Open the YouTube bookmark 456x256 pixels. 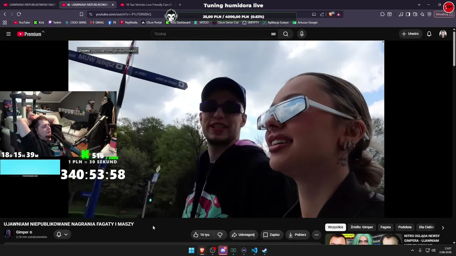22,22
